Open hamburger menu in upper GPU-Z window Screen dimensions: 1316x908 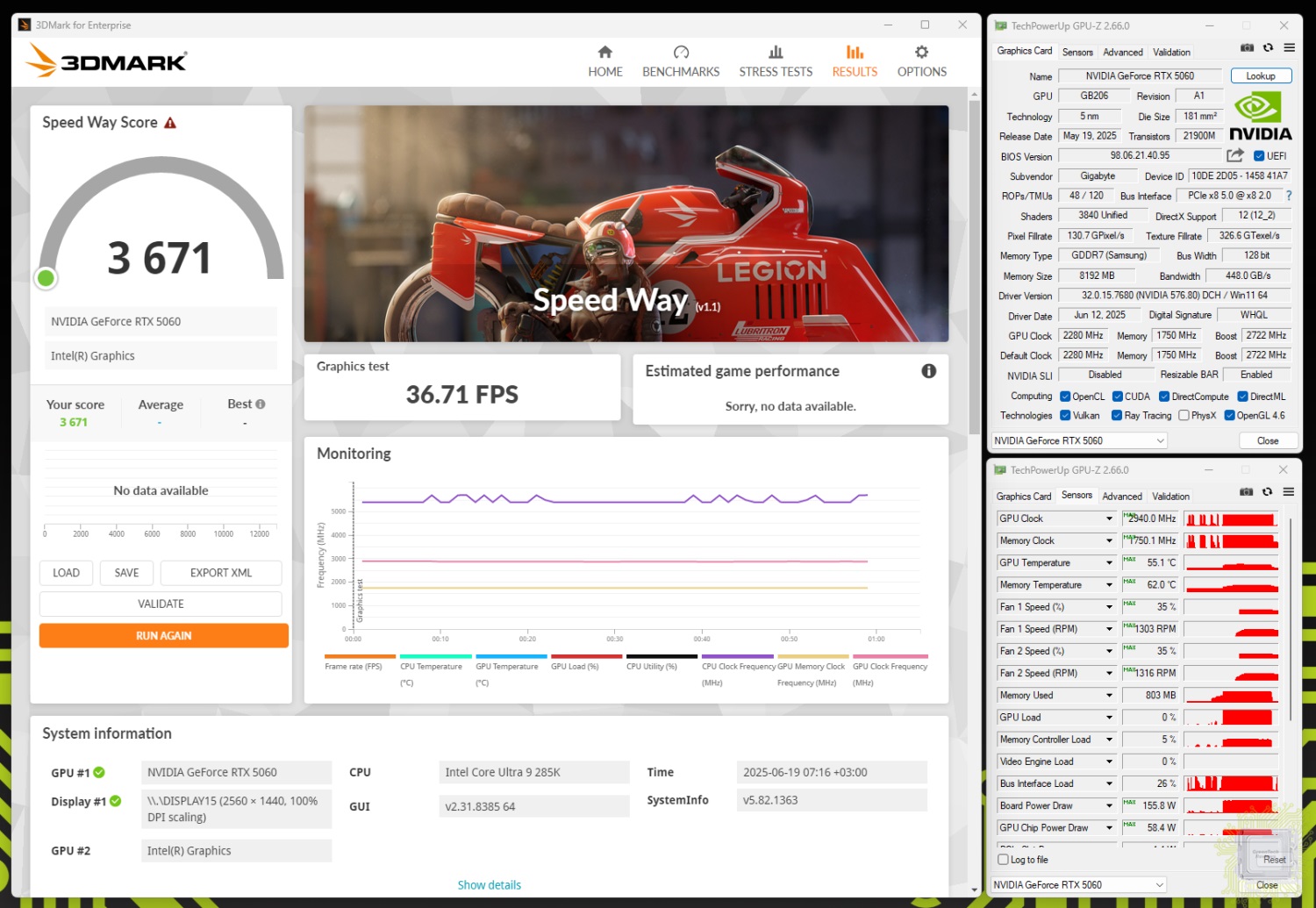pos(1289,48)
